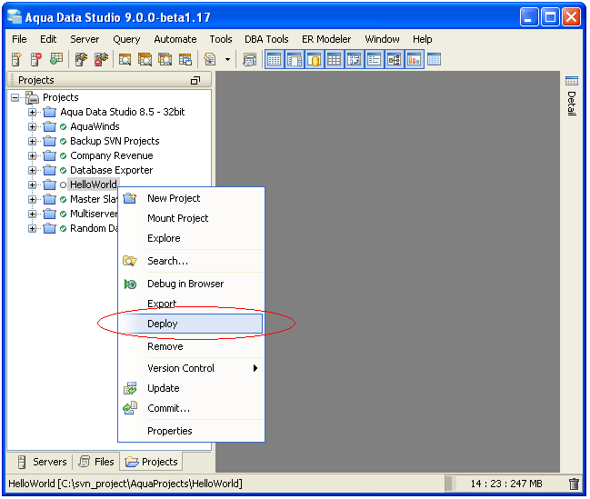Click the Commit icon in context menu
Viewport: 590px width, 499px height.
coord(130,408)
